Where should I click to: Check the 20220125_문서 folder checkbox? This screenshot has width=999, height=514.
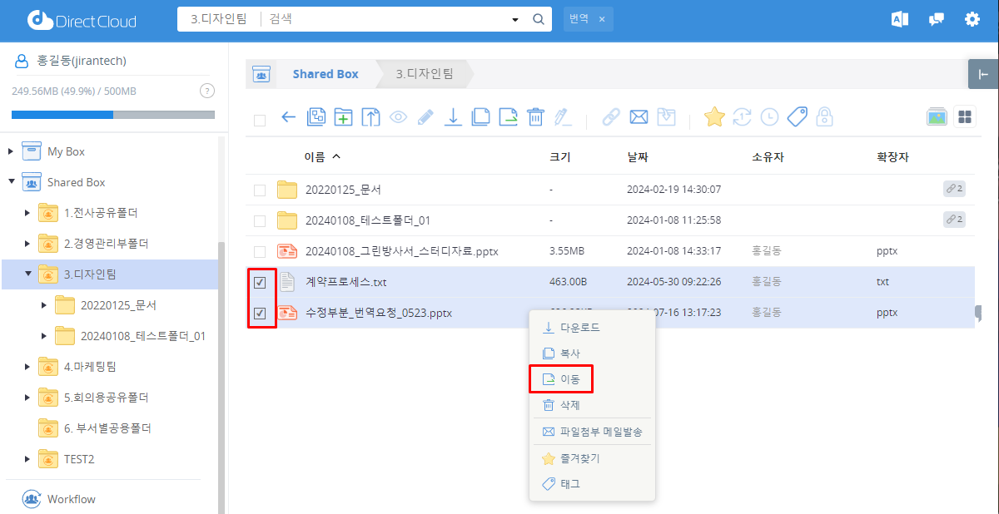(260, 190)
